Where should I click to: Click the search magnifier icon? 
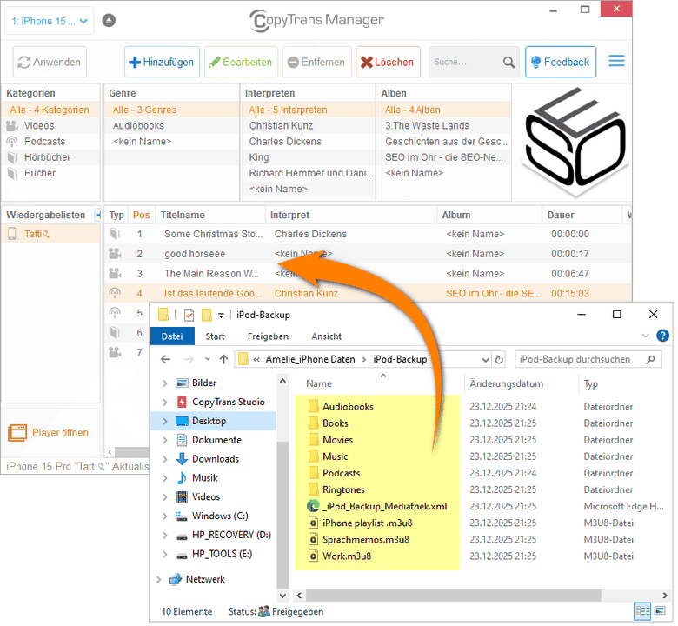coord(509,63)
